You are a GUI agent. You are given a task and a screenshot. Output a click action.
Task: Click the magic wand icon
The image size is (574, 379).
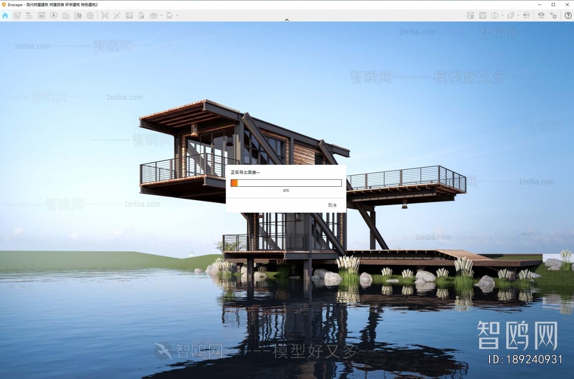(117, 15)
